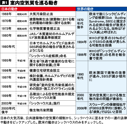
Task: Click the '1998年' year cell
Action: [x=8, y=87]
